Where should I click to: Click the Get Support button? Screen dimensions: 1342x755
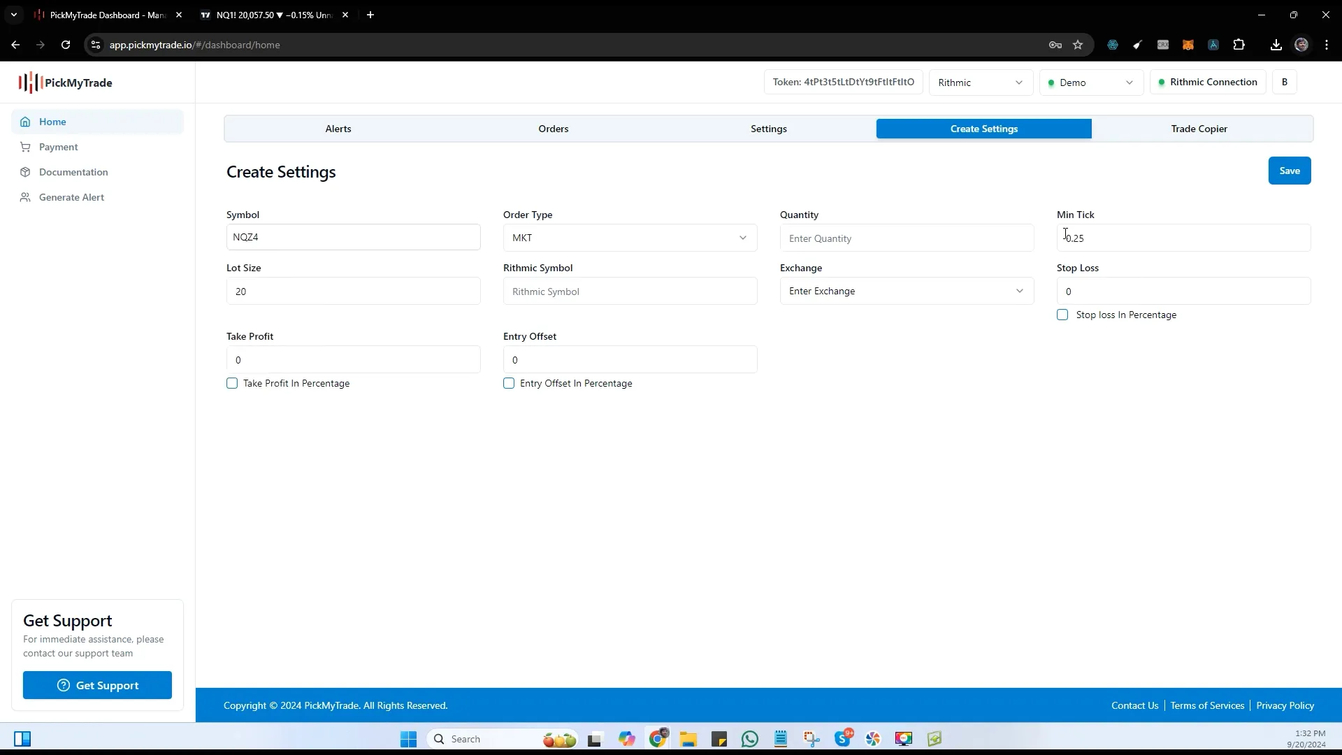96,685
